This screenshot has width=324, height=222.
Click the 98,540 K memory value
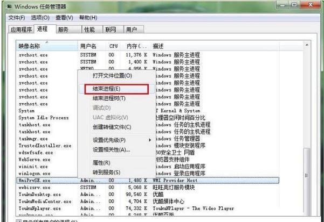(x=136, y=195)
